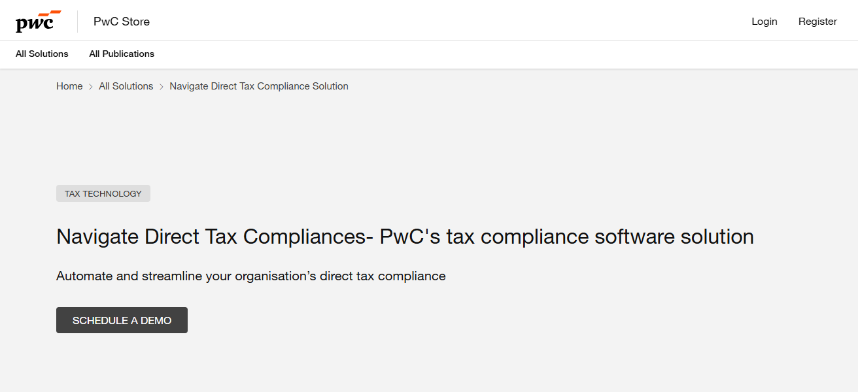Select the TAX TECHNOLOGY category tag
Screen dimensions: 858x392
103,193
